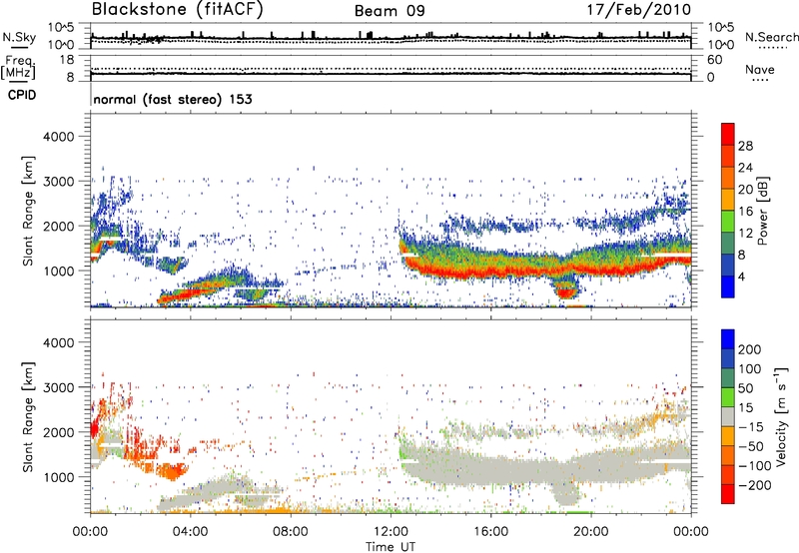The width and height of the screenshot is (799, 553).
Task: Click the 'Blackstone (fitACF)' plot title
Action: (x=177, y=10)
